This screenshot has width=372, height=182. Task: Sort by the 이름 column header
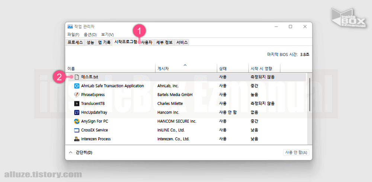coord(110,68)
